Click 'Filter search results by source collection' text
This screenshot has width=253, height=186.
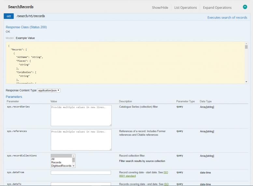pyautogui.click(x=142, y=161)
